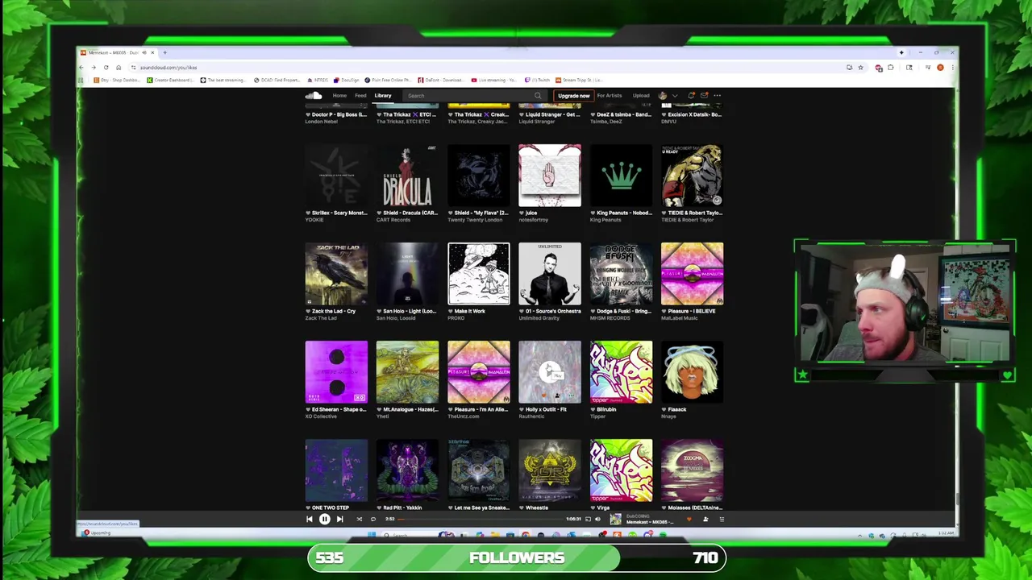Open a new browser tab
The width and height of the screenshot is (1032, 580).
tap(165, 52)
